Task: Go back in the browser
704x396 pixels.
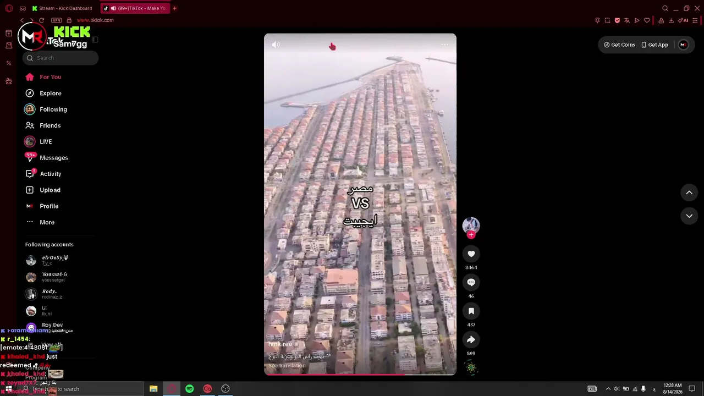Action: [22, 20]
